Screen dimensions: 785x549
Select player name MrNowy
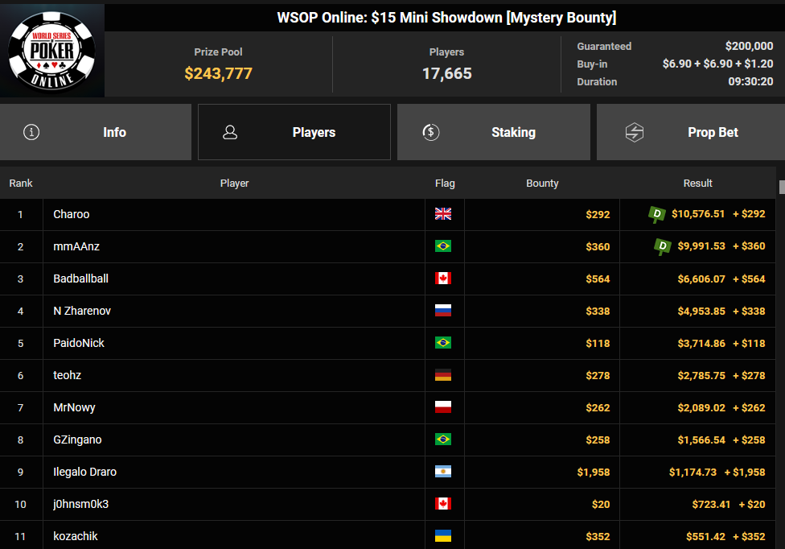click(75, 408)
